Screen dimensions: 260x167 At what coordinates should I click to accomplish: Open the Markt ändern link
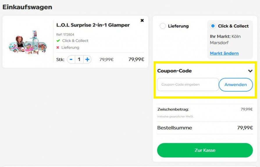224,53
